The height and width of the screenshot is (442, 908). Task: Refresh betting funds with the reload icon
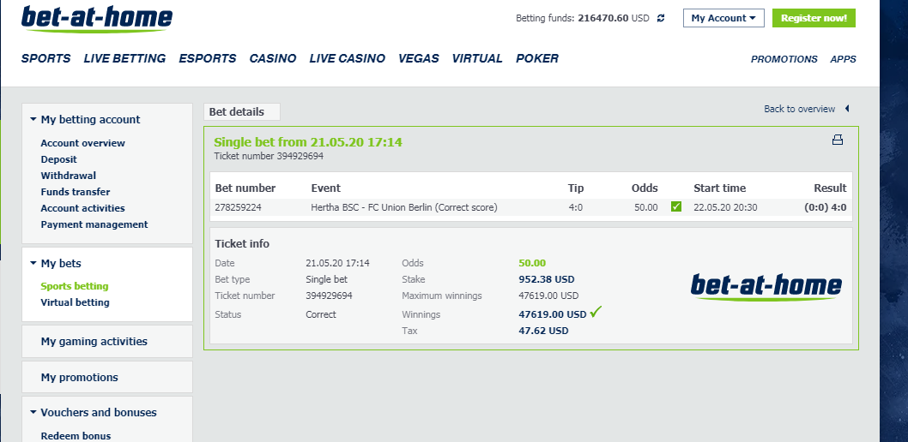661,18
